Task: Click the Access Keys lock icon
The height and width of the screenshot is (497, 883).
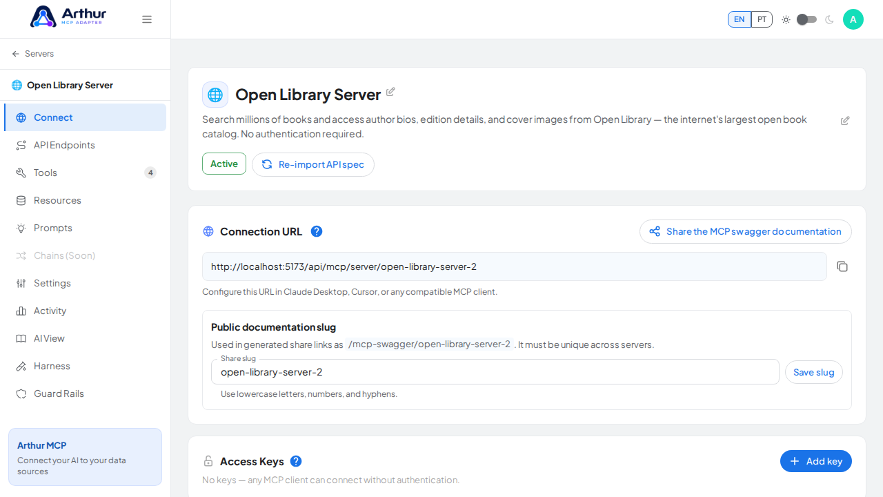Action: [x=208, y=461]
